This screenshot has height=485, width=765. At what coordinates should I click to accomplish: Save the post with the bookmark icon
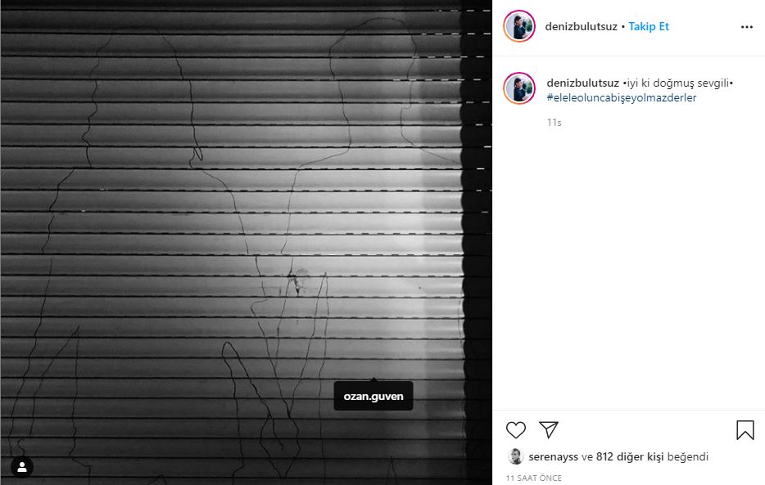click(x=745, y=430)
